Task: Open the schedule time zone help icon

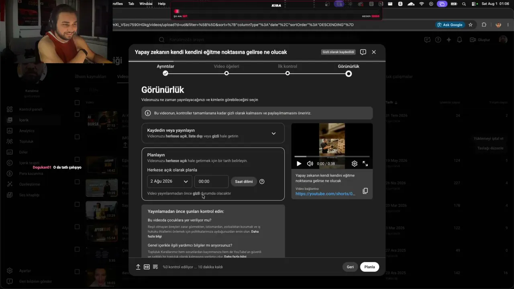Action: [262, 181]
